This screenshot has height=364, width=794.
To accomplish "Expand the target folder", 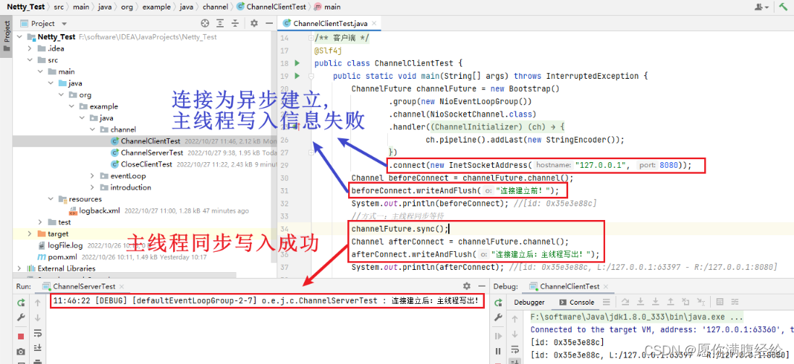I will [x=30, y=234].
